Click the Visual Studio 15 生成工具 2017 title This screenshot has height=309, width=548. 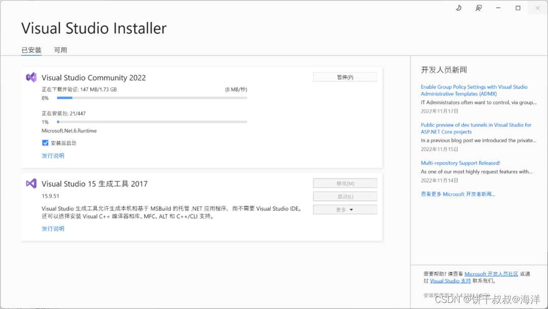(x=94, y=184)
